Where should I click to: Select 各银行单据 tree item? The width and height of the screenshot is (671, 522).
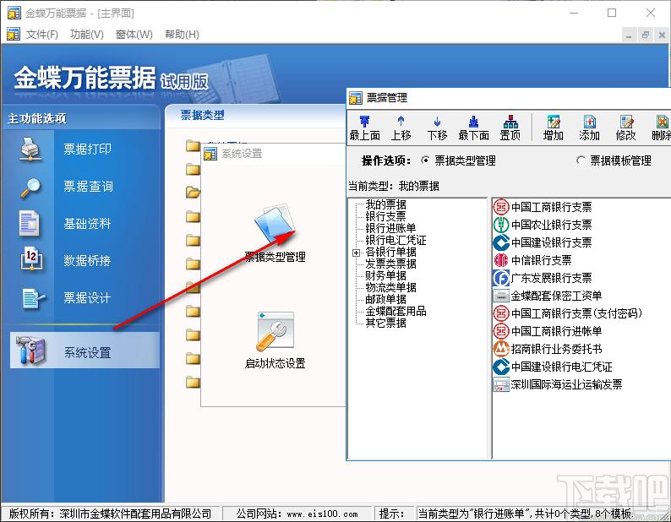pos(390,252)
